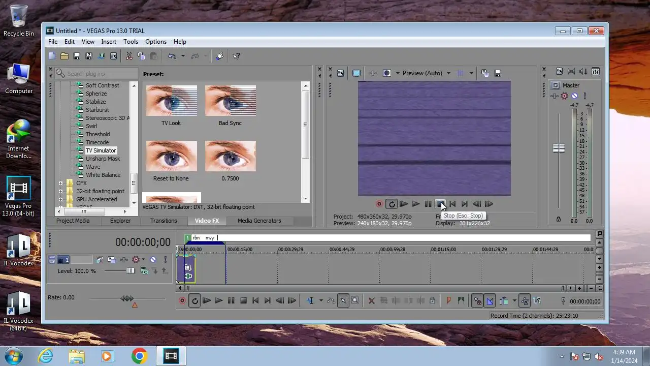The width and height of the screenshot is (650, 366).
Task: Toggle Loop Playback in timeline transport
Action: 194,301
